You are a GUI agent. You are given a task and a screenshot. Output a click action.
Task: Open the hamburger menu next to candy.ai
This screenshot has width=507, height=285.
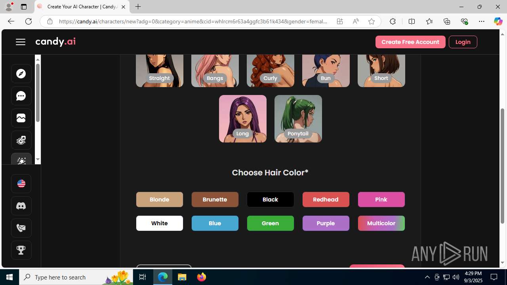[x=21, y=42]
